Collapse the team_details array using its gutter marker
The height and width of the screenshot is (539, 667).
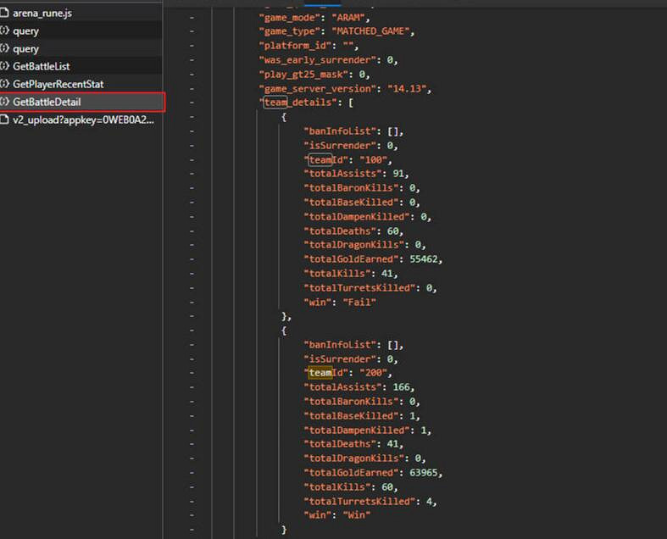192,103
